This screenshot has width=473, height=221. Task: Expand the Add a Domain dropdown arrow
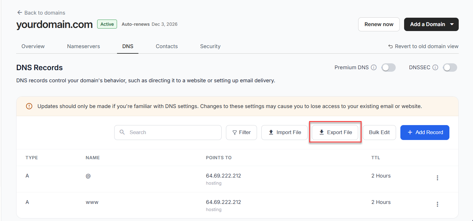tap(452, 24)
